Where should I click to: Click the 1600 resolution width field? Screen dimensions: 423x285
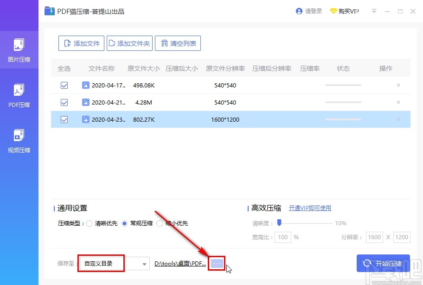[x=374, y=237]
